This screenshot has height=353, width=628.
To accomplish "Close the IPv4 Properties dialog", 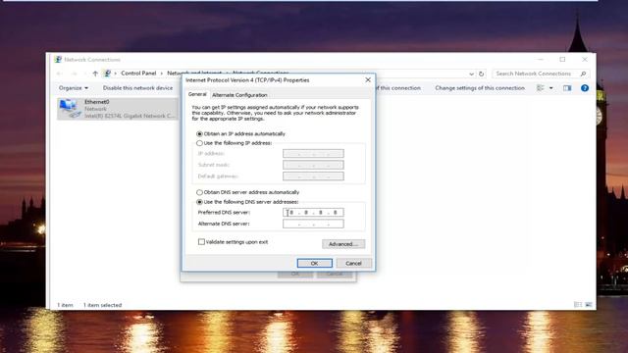I will [368, 80].
